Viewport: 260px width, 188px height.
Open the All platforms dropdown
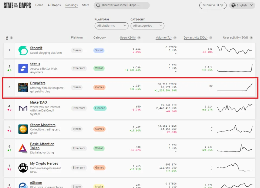coord(111,26)
